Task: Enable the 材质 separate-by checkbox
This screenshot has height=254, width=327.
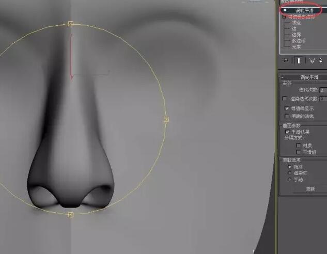Action: (x=299, y=145)
